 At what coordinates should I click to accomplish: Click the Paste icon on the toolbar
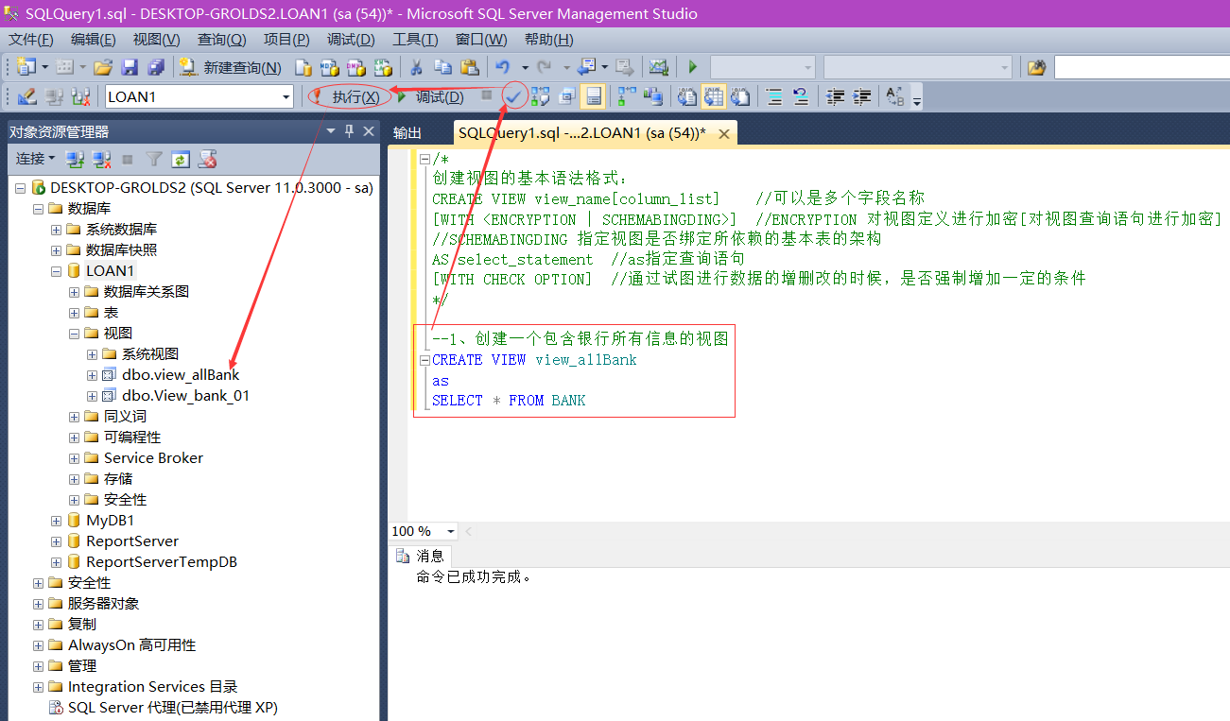(469, 65)
